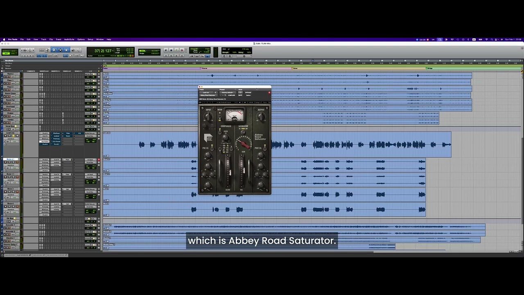This screenshot has height=295, width=524.
Task: Click the Input knob on Abbey Road Saturator
Action: pos(208,116)
